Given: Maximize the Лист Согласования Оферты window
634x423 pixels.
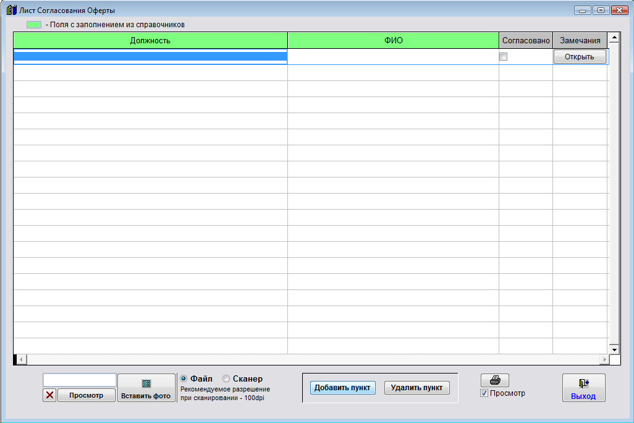Looking at the screenshot, I should click(601, 10).
